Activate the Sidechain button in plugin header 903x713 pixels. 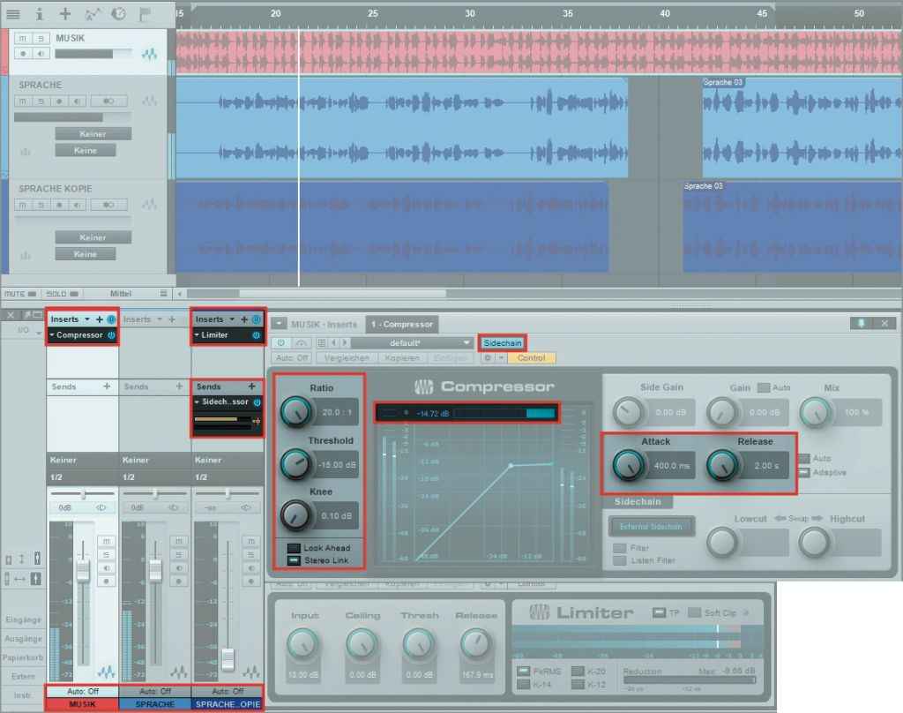click(x=502, y=342)
